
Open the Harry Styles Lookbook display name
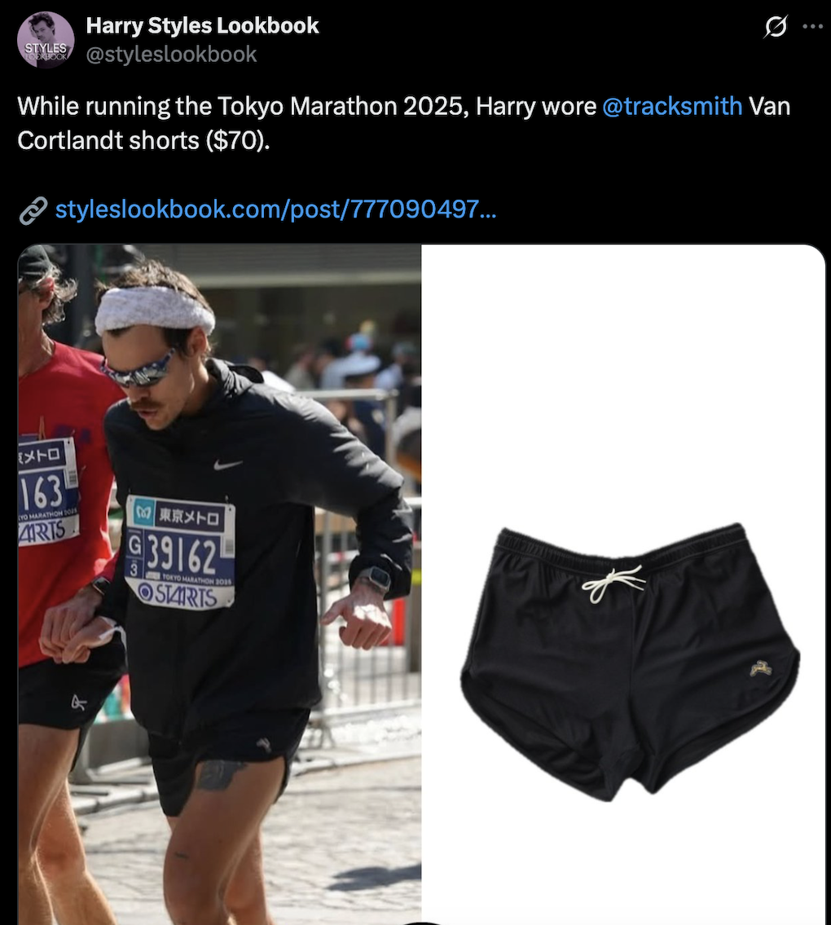(202, 26)
